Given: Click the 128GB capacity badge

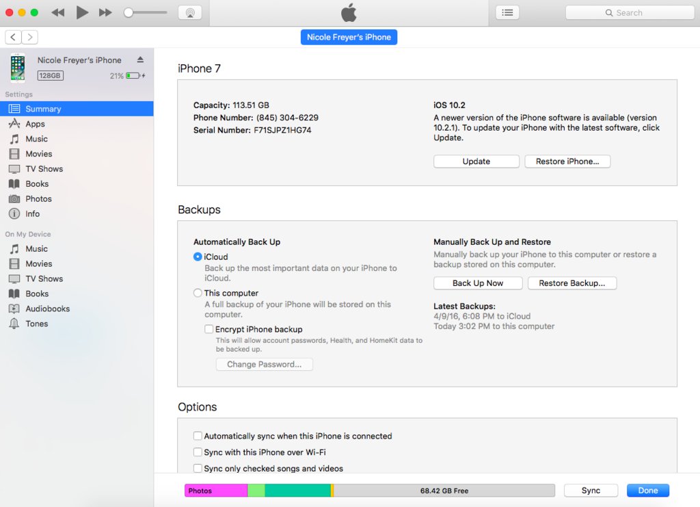Looking at the screenshot, I should (50, 75).
